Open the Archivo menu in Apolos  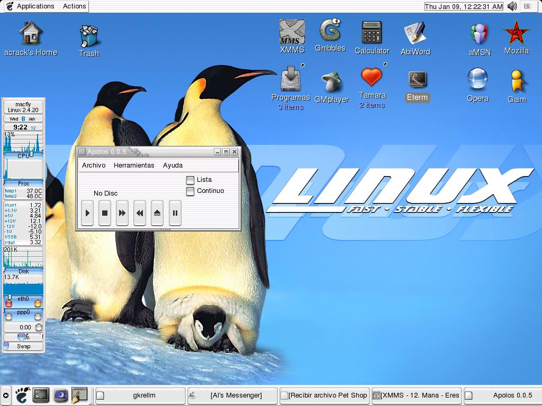tap(94, 165)
